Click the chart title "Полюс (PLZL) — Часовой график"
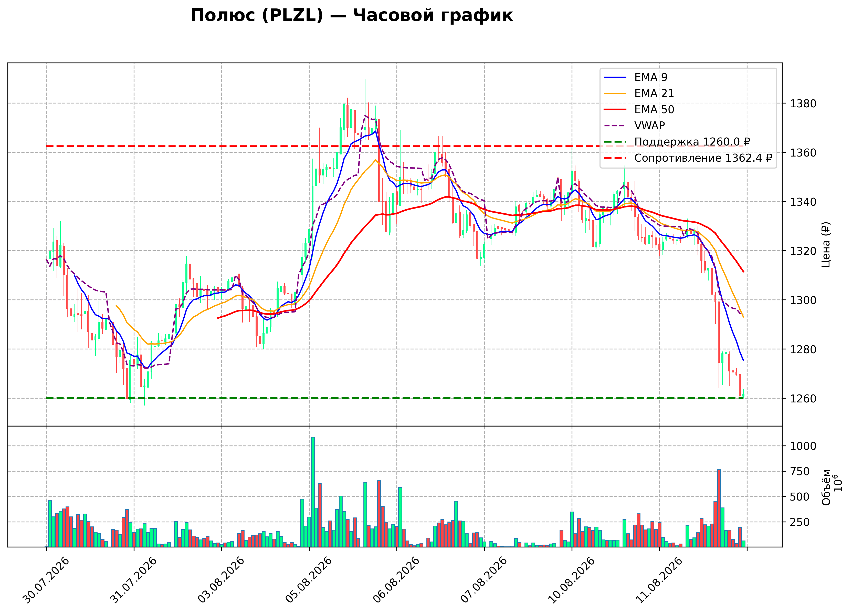This screenshot has width=852, height=613. pos(352,15)
